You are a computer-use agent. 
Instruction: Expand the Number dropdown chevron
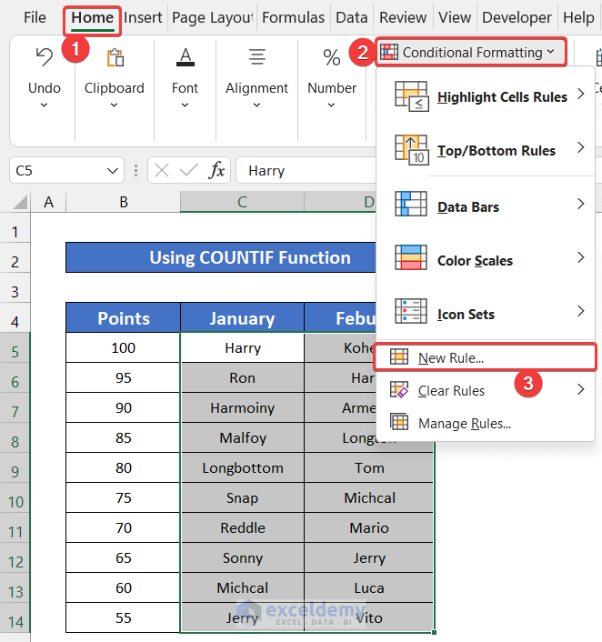pyautogui.click(x=331, y=105)
